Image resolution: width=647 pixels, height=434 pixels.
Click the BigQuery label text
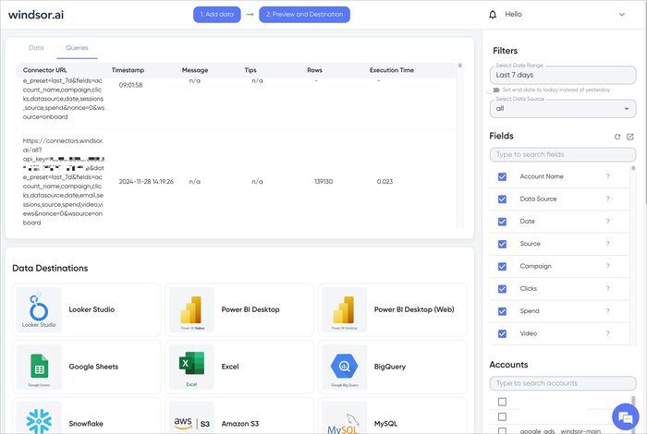[390, 367]
